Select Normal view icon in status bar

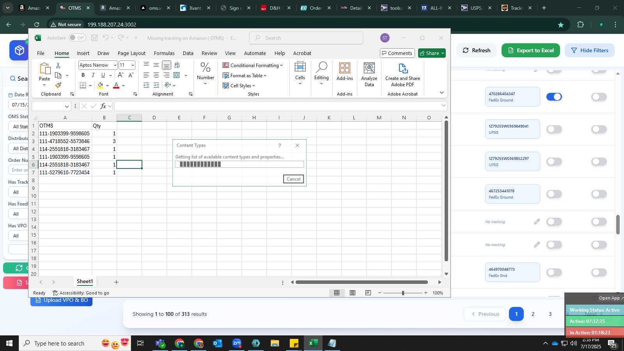(337, 293)
